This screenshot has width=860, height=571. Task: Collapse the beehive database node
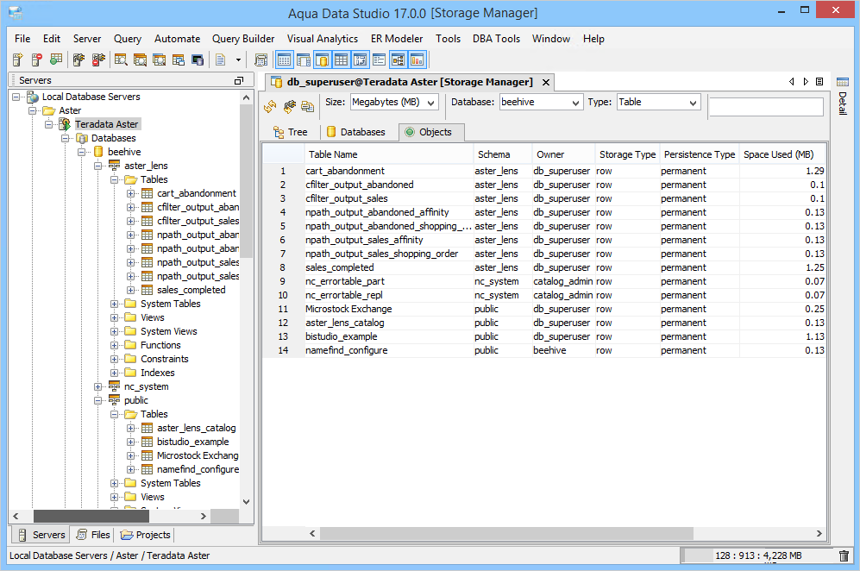pyautogui.click(x=82, y=152)
